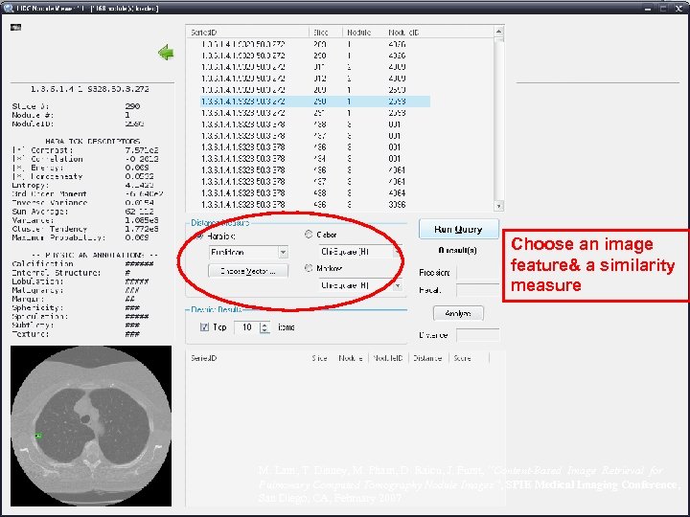The height and width of the screenshot is (517, 690).
Task: Select the Markov radio button
Action: click(309, 268)
